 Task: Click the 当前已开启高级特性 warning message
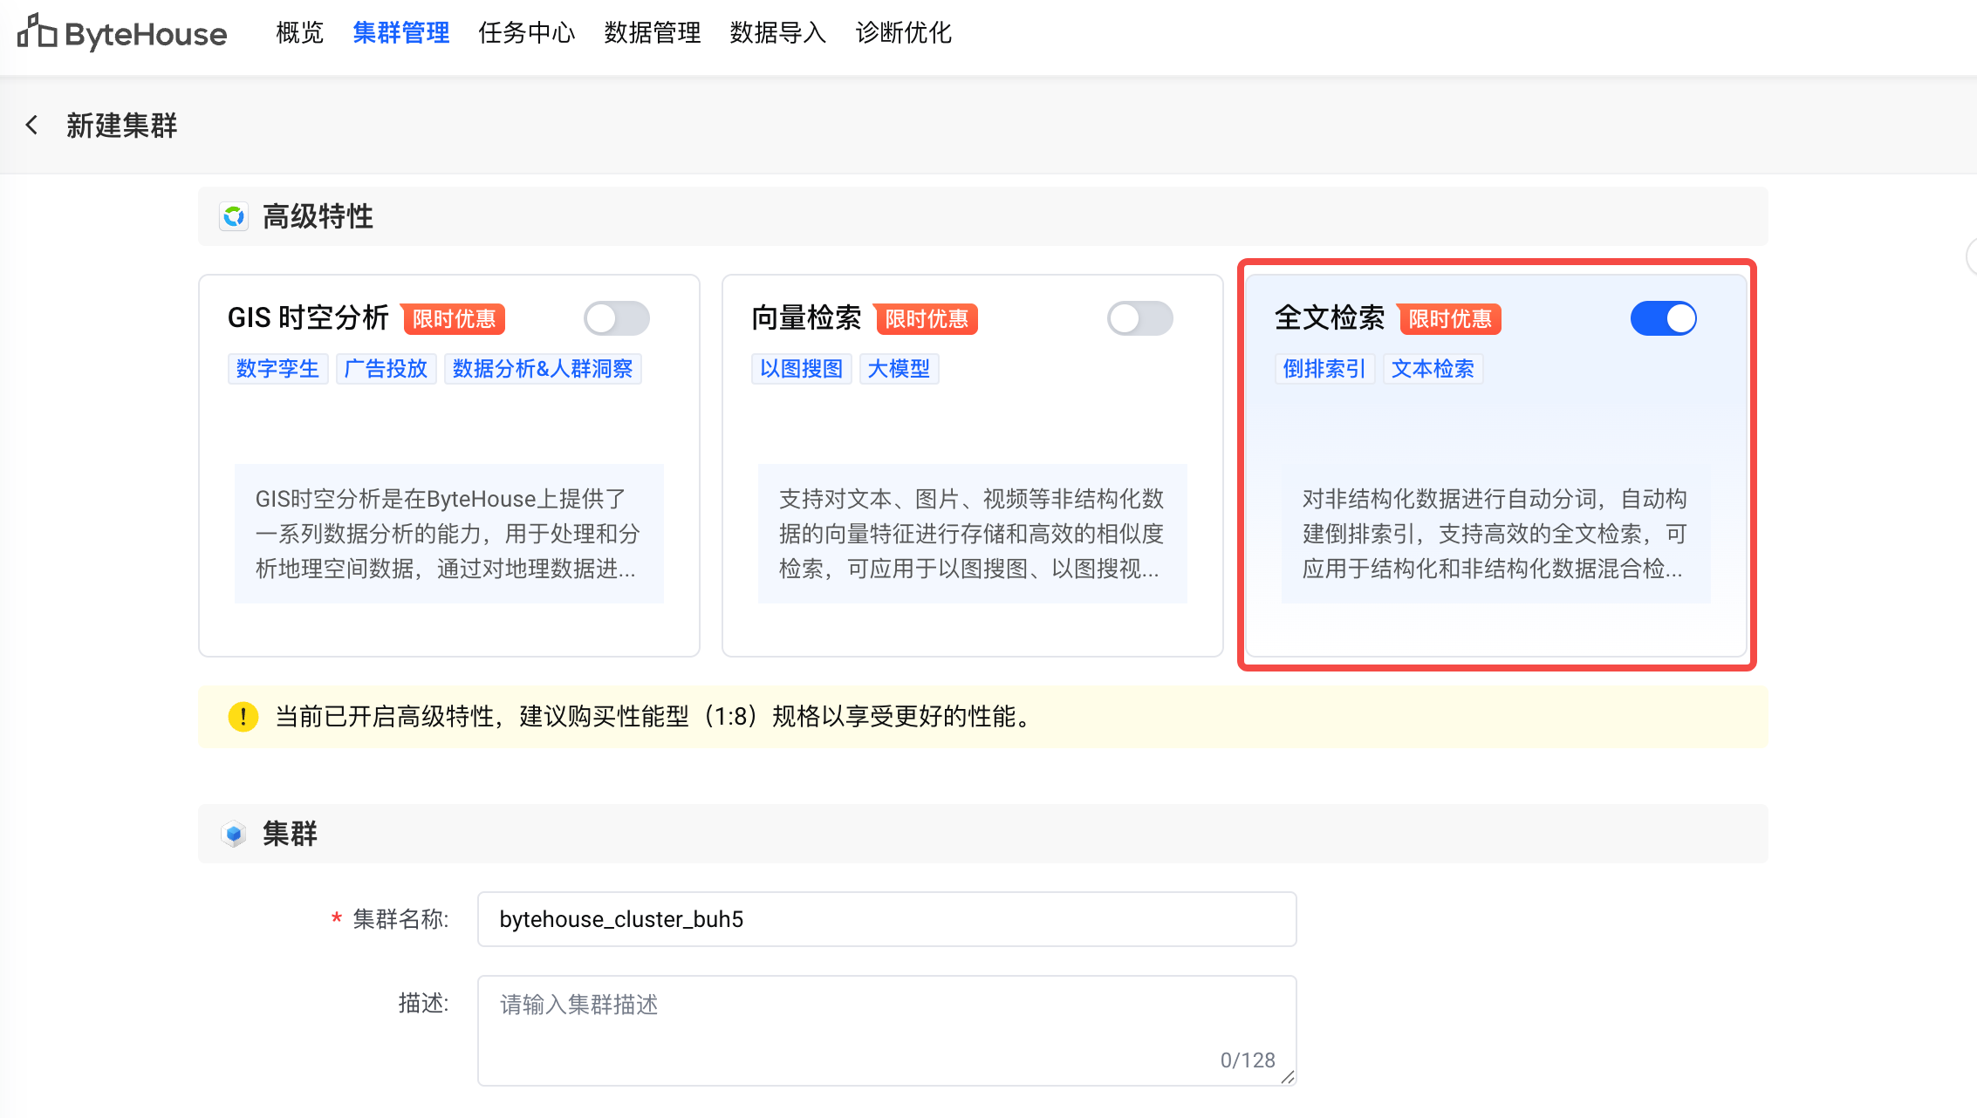click(x=655, y=717)
